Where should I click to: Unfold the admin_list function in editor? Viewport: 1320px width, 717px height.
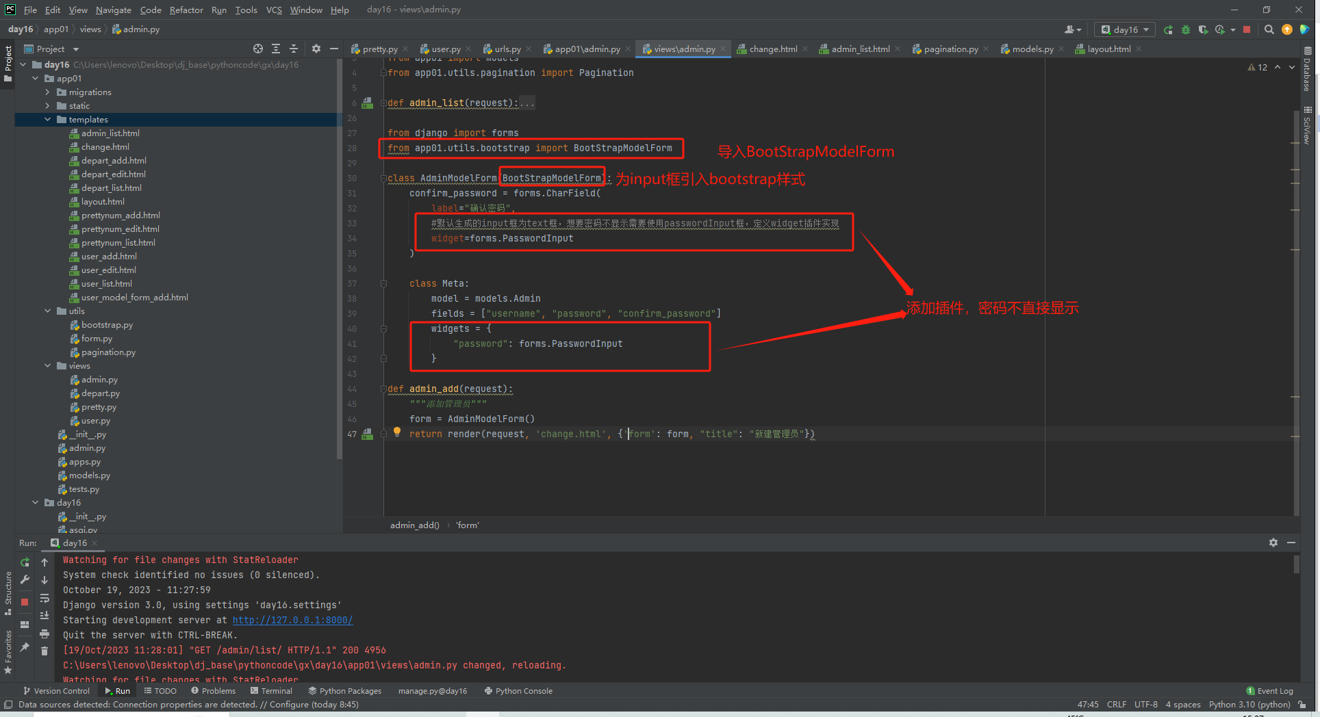tap(384, 103)
